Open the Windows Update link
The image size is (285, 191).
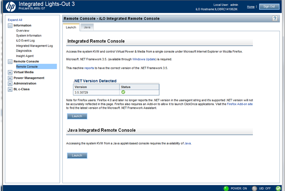(144, 59)
